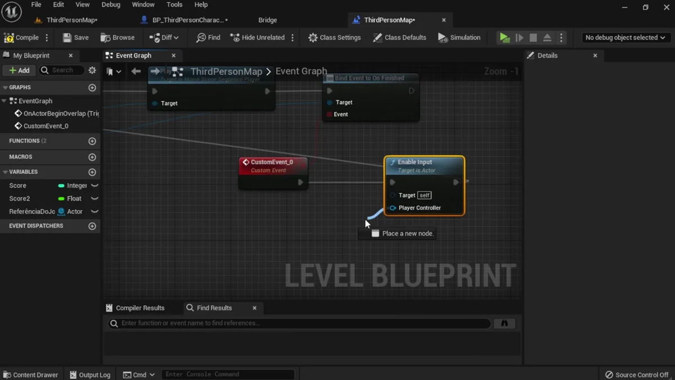Click Browse in the toolbar
This screenshot has height=380, width=675.
coord(118,38)
